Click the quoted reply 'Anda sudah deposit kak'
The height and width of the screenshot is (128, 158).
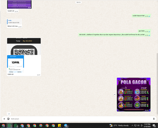click(x=15, y=22)
